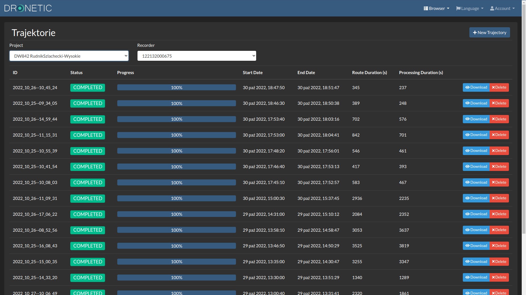The image size is (526, 295).
Task: Delete trajectory 2022_10_26--10_45_24
Action: pyautogui.click(x=499, y=87)
